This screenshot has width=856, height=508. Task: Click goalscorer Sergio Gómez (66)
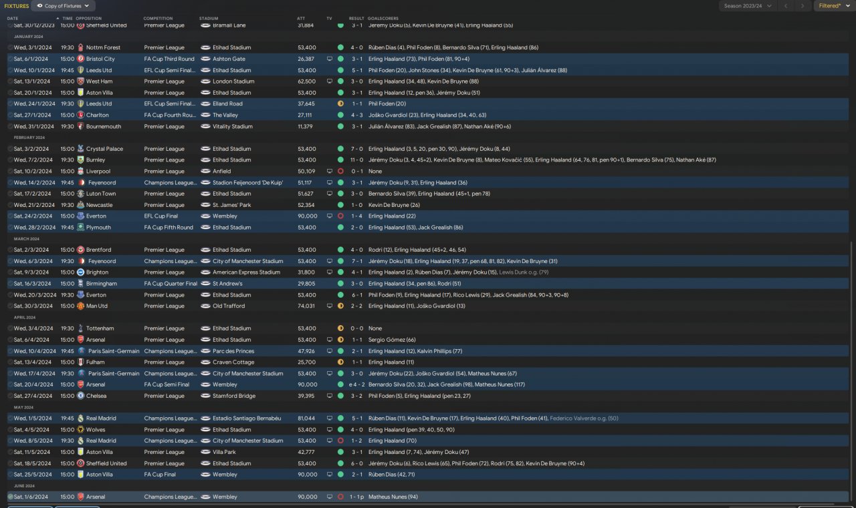pos(392,340)
